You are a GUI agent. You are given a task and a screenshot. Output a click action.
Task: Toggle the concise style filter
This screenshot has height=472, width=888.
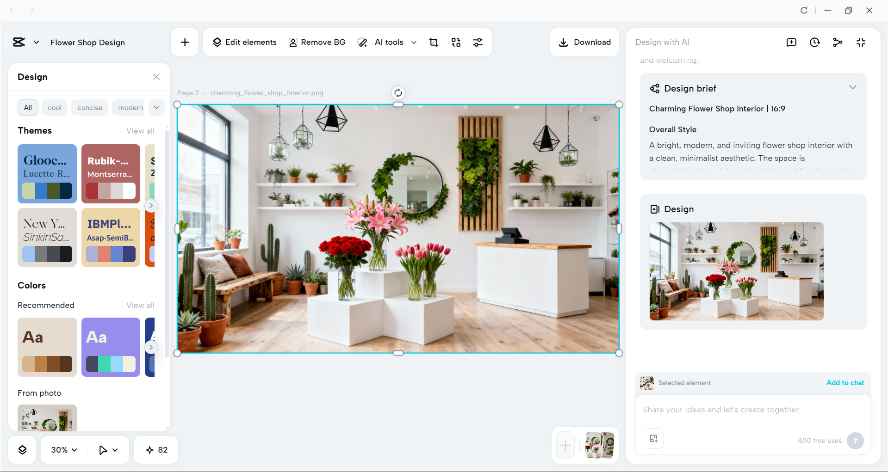[x=89, y=107]
